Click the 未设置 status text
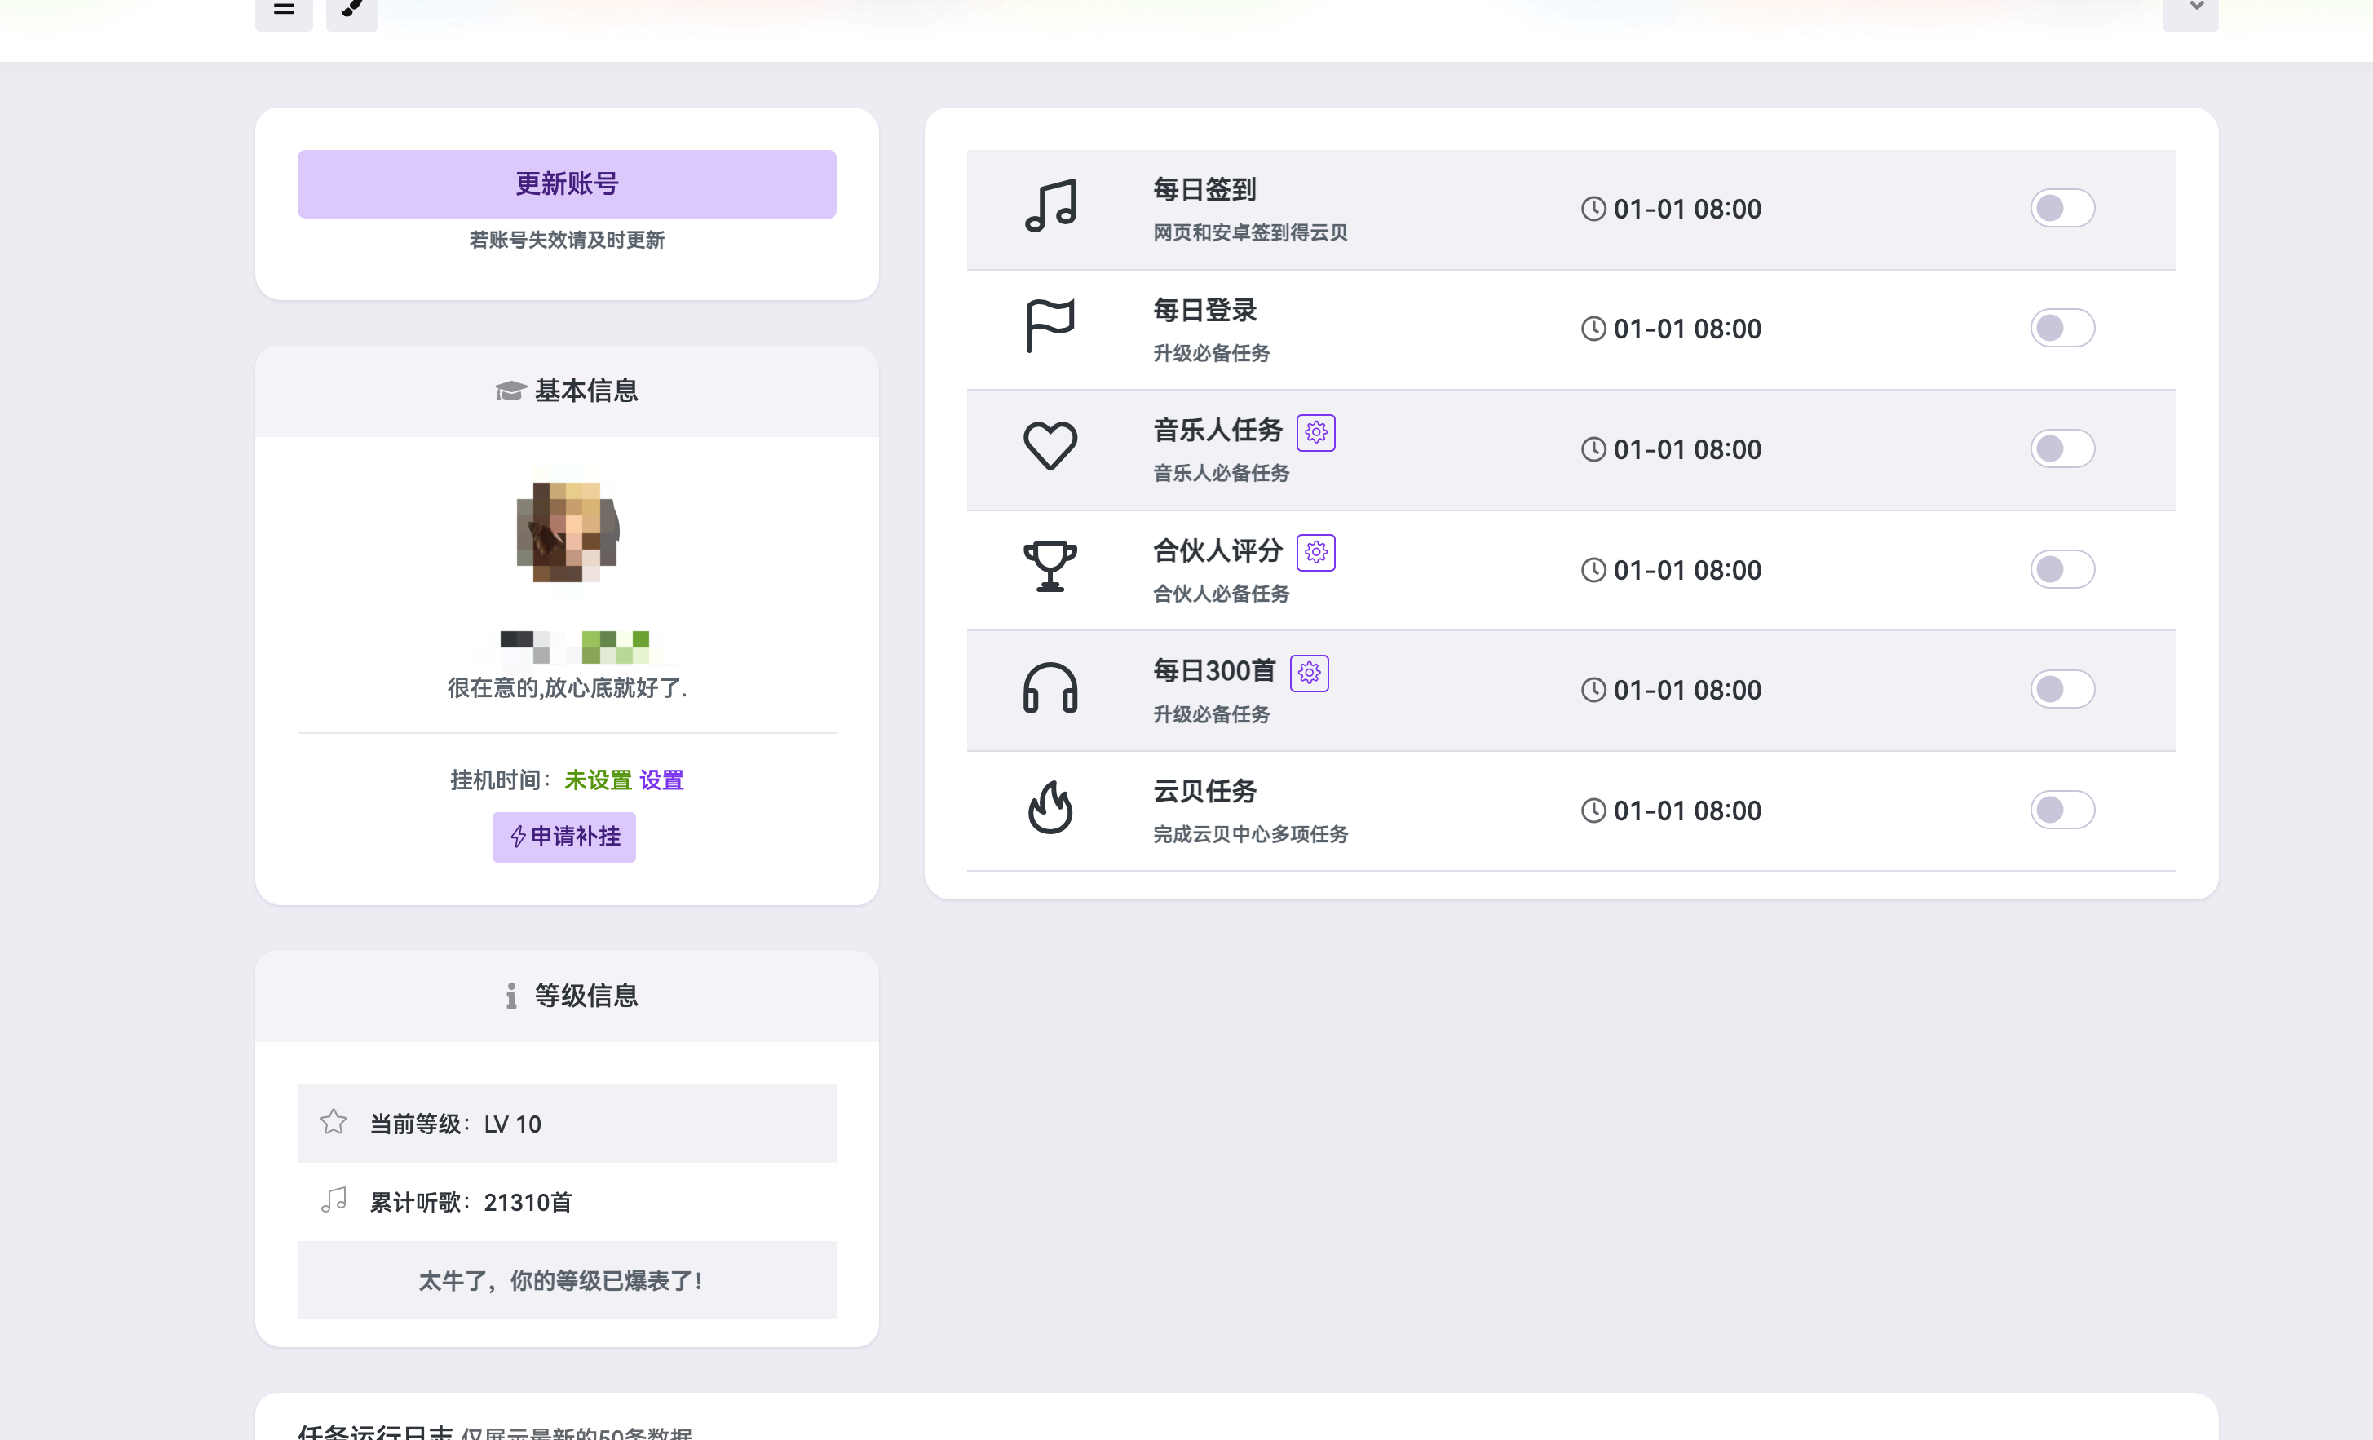The width and height of the screenshot is (2373, 1440). (x=598, y=780)
